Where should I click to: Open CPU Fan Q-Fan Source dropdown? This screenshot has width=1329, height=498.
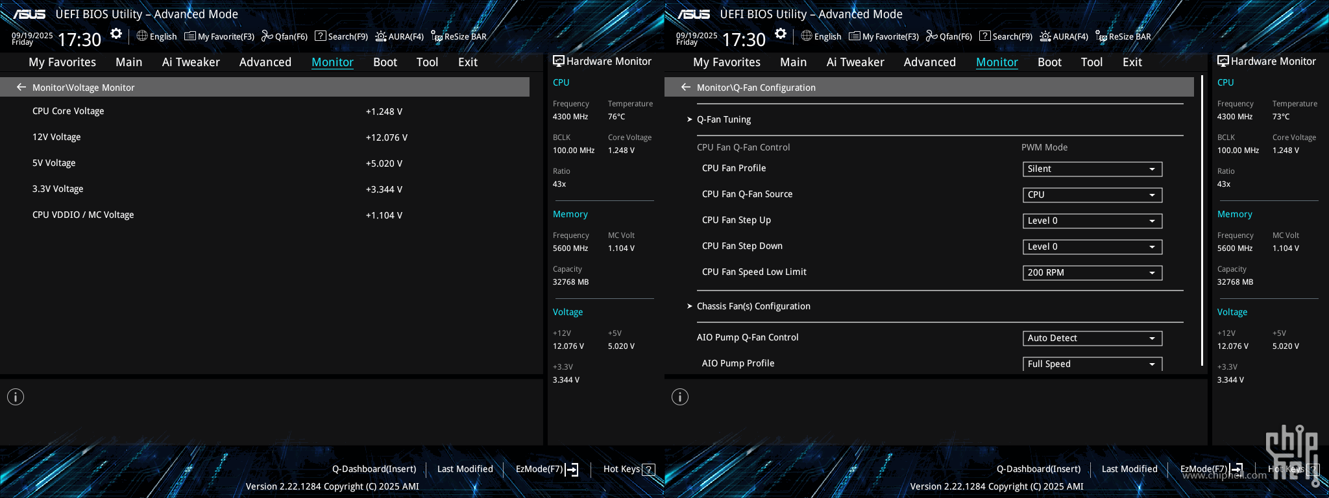(x=1092, y=195)
